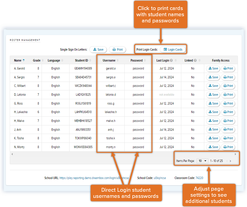Screen dimensions: 247x207
Task: Print family access letter for Sergio A
Action: click(x=228, y=77)
